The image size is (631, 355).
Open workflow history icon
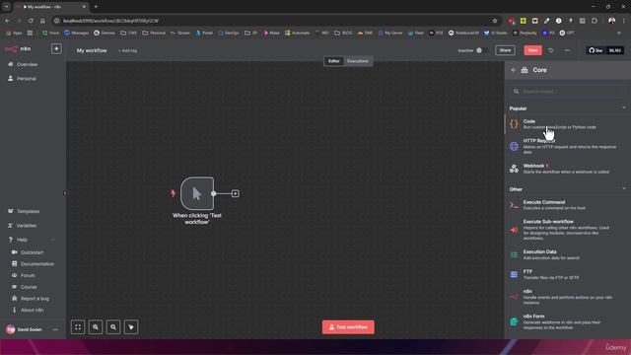[x=550, y=50]
